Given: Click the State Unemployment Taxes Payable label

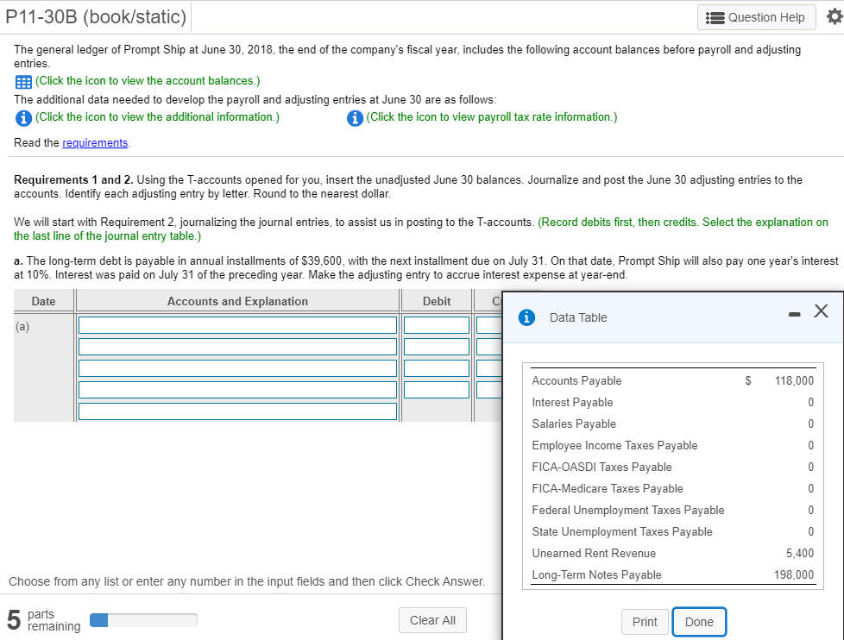Looking at the screenshot, I should pyautogui.click(x=622, y=531).
